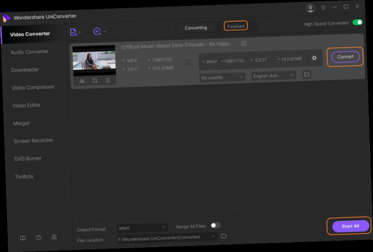
Task: Click the crop icon under thumbnail
Action: (x=95, y=80)
